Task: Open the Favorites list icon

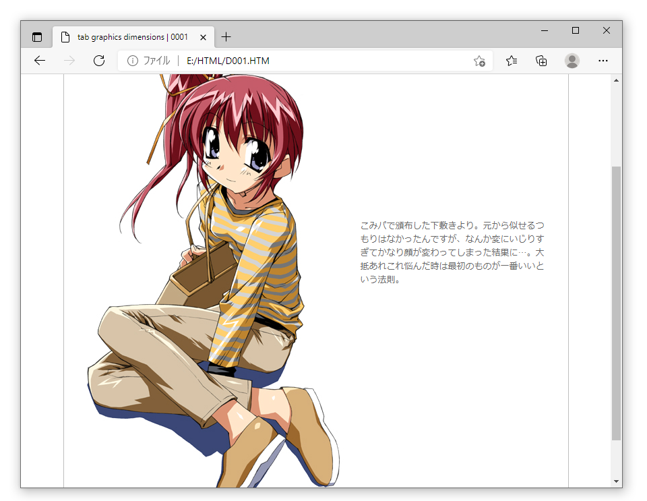Action: (x=512, y=61)
